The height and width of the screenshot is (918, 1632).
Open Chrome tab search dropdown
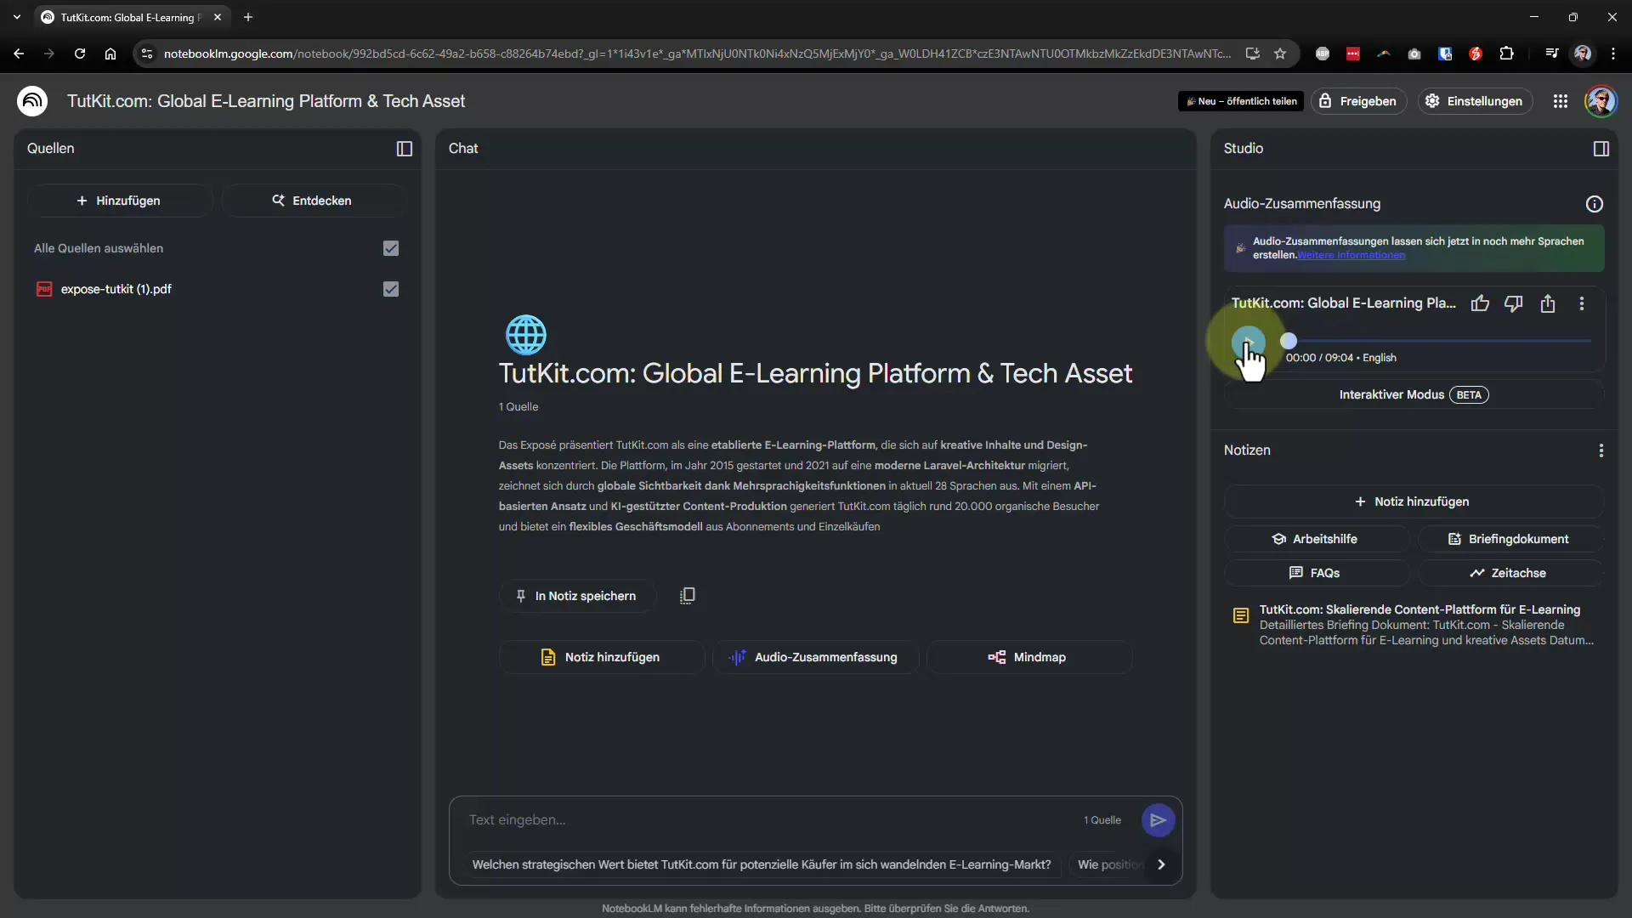click(x=17, y=17)
